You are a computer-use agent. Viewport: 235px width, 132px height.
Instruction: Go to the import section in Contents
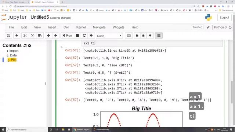(x=14, y=51)
